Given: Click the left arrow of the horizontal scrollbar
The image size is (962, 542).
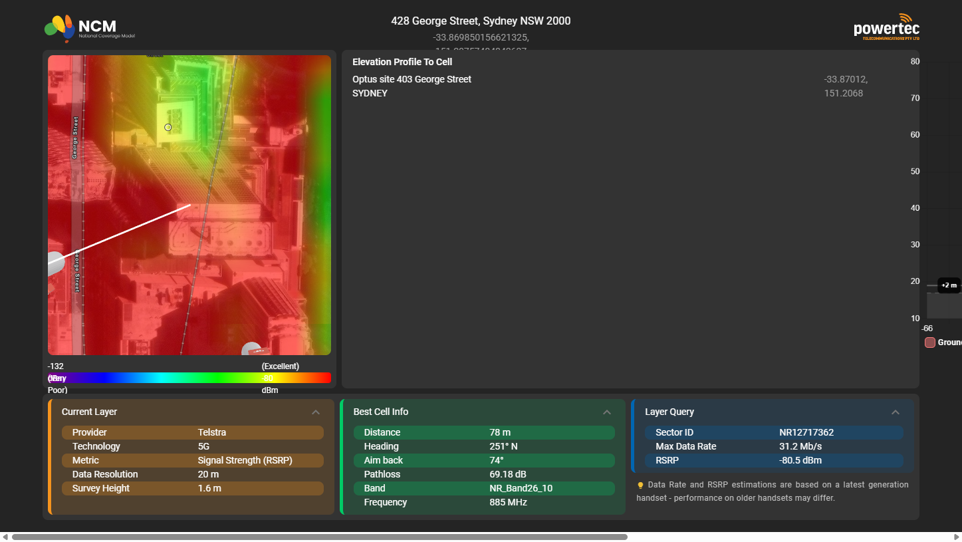Looking at the screenshot, I should (5, 537).
